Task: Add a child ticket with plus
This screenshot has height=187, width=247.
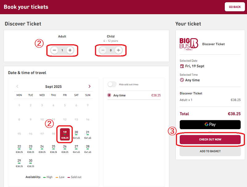Action: point(118,50)
